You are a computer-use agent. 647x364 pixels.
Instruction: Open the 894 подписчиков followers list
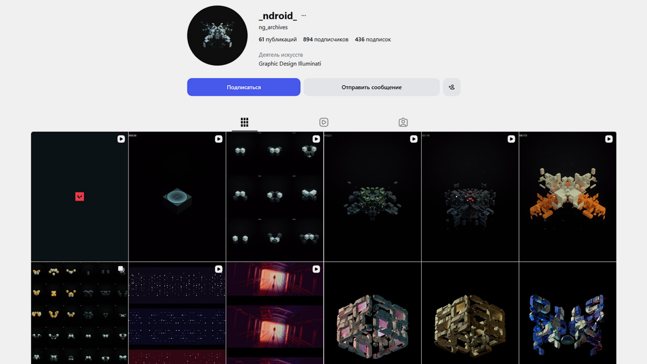tap(326, 40)
